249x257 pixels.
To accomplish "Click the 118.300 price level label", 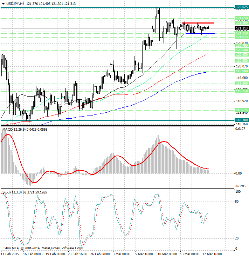I will [242, 120].
